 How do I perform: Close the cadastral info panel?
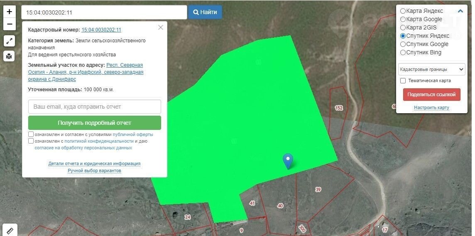161,28
